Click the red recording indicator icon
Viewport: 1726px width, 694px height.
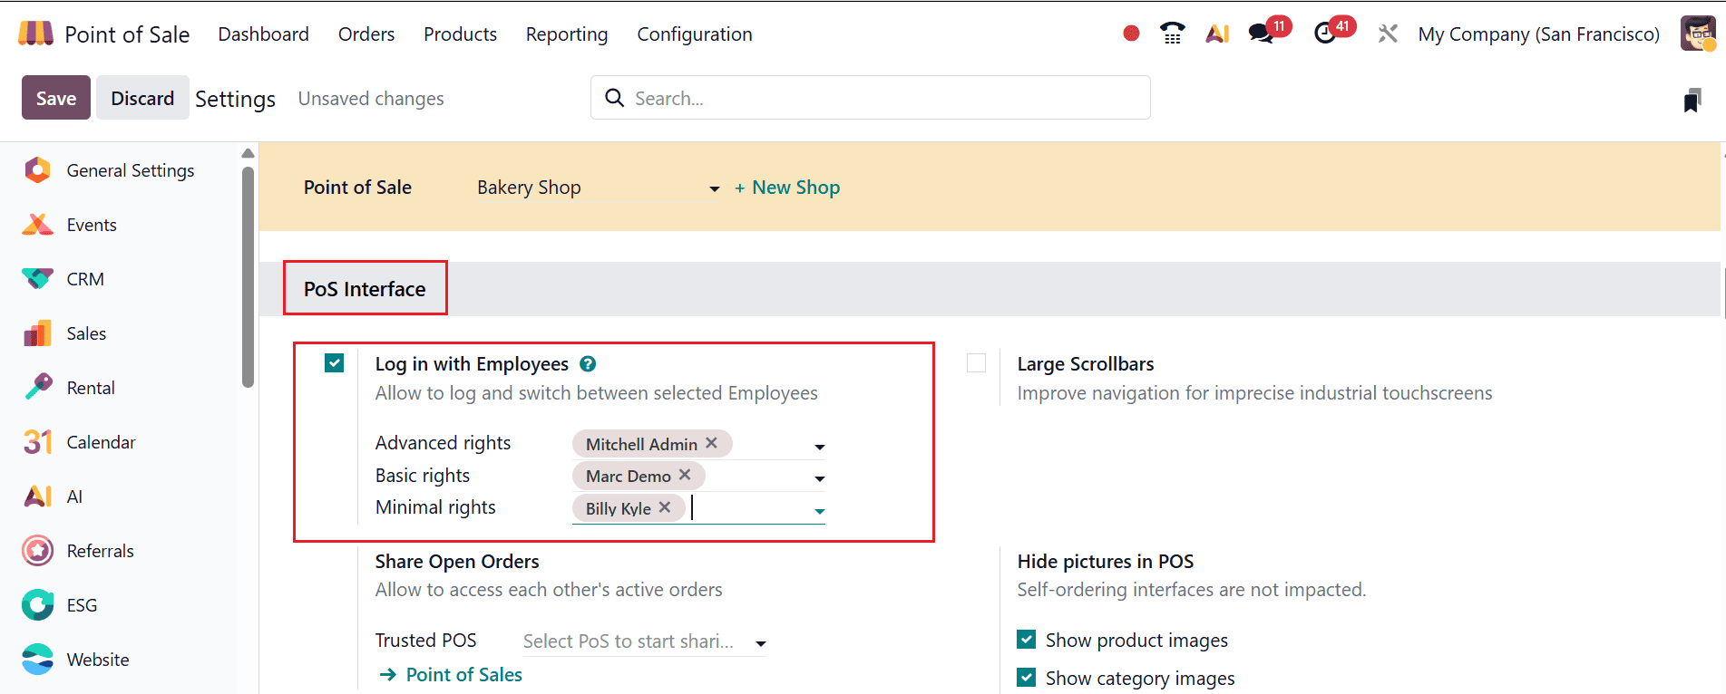coord(1131,34)
